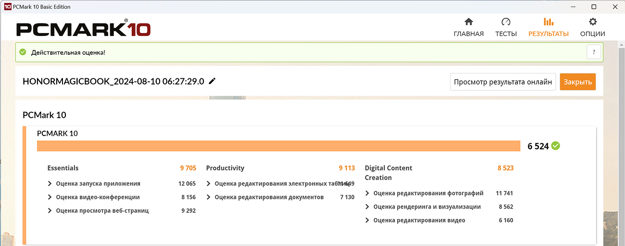Expand Оценка запуска приложения row
The height and width of the screenshot is (246, 625).
pyautogui.click(x=50, y=184)
